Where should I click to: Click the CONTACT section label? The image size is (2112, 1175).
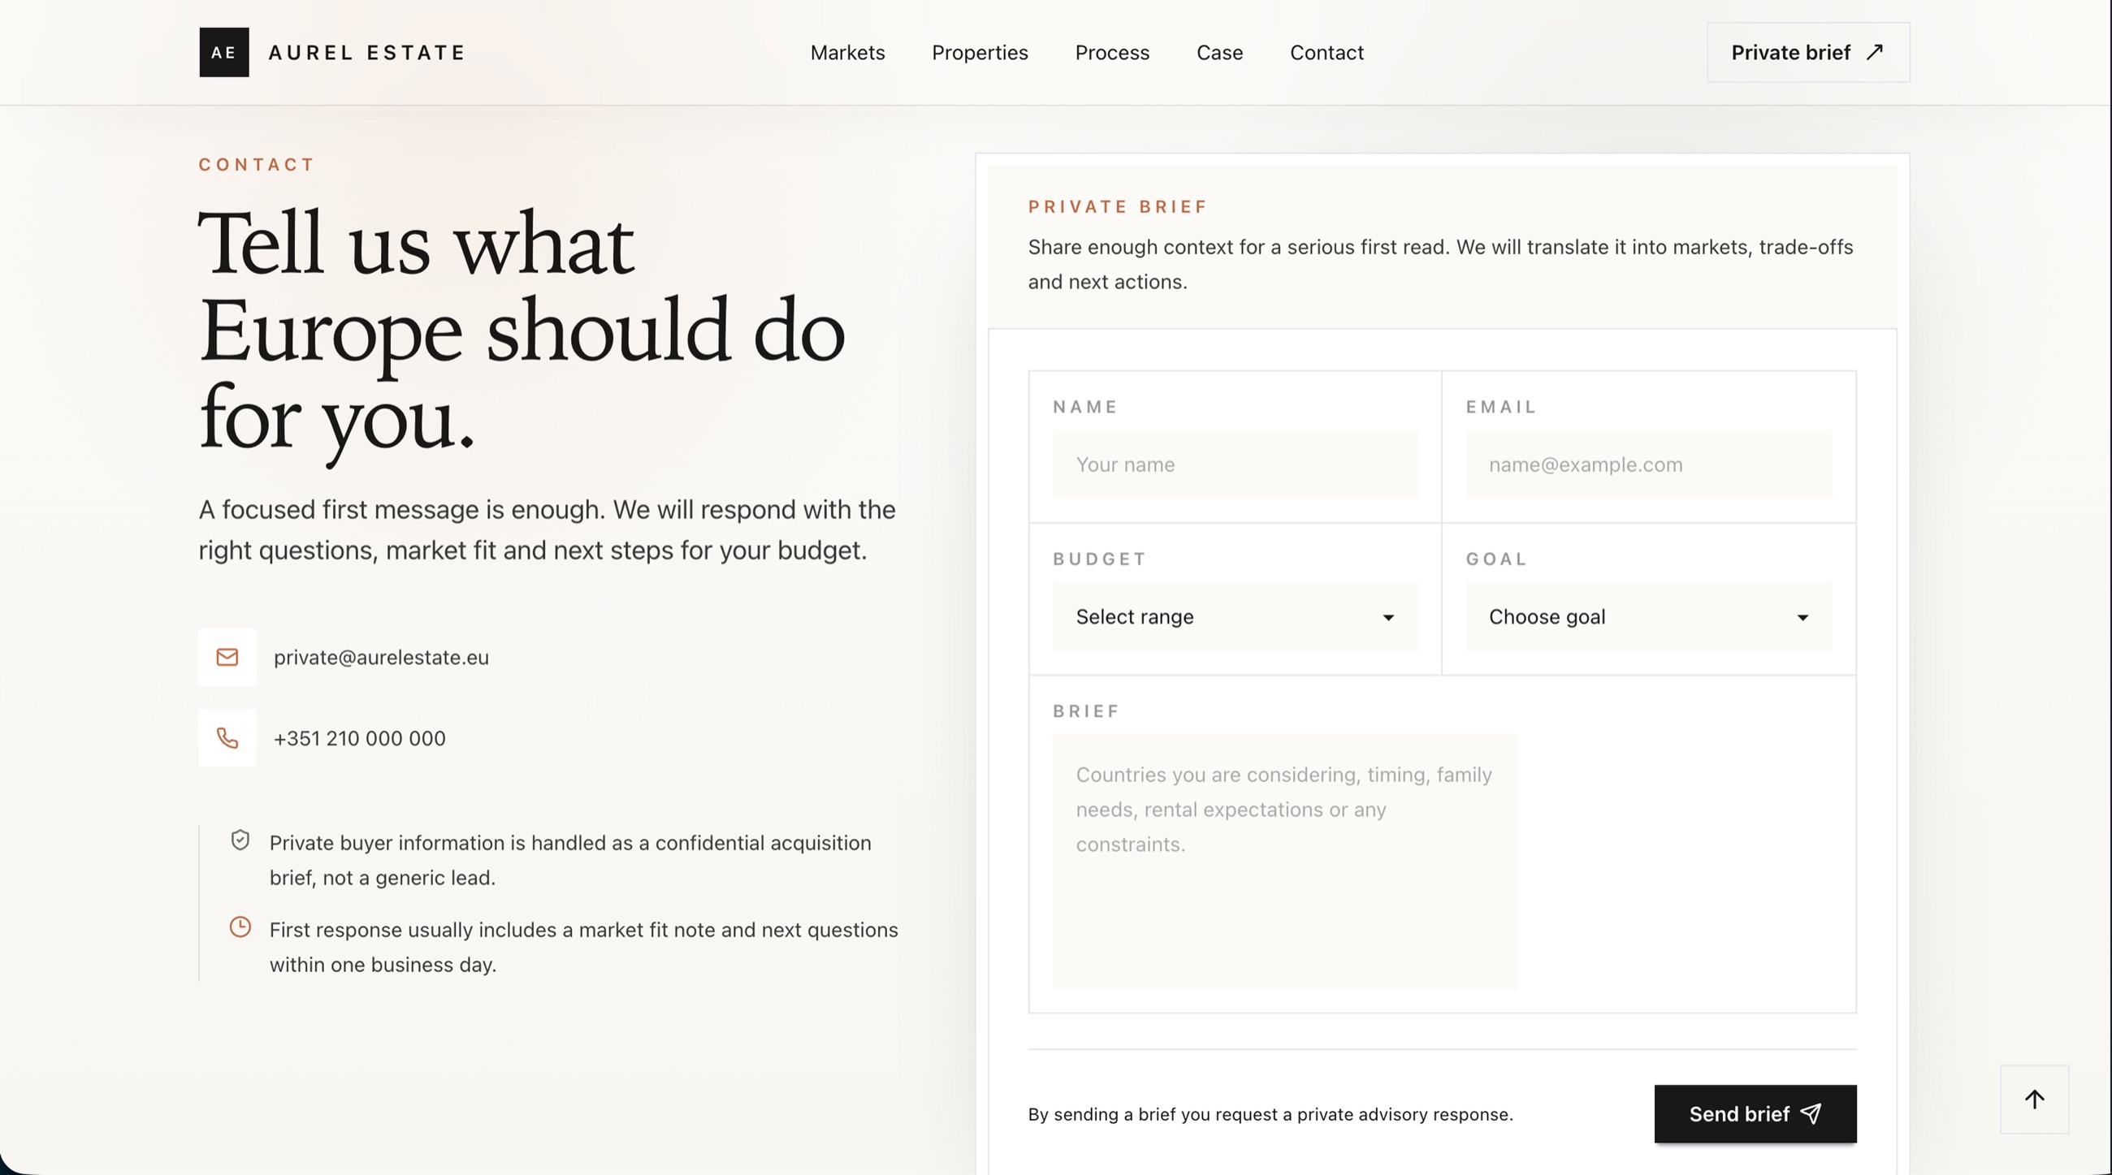click(x=257, y=165)
